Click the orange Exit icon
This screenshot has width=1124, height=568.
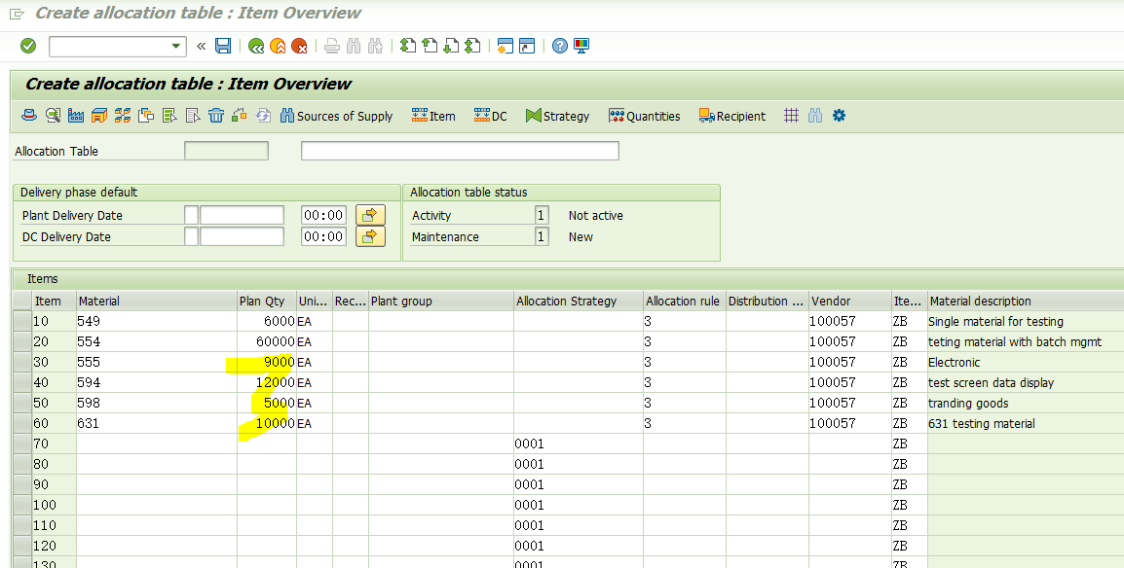[x=279, y=47]
